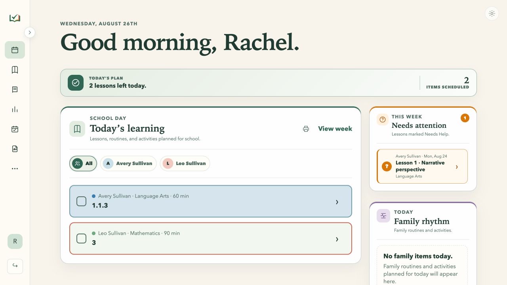Open the bar chart icon in sidebar
This screenshot has height=285, width=507.
[15, 109]
